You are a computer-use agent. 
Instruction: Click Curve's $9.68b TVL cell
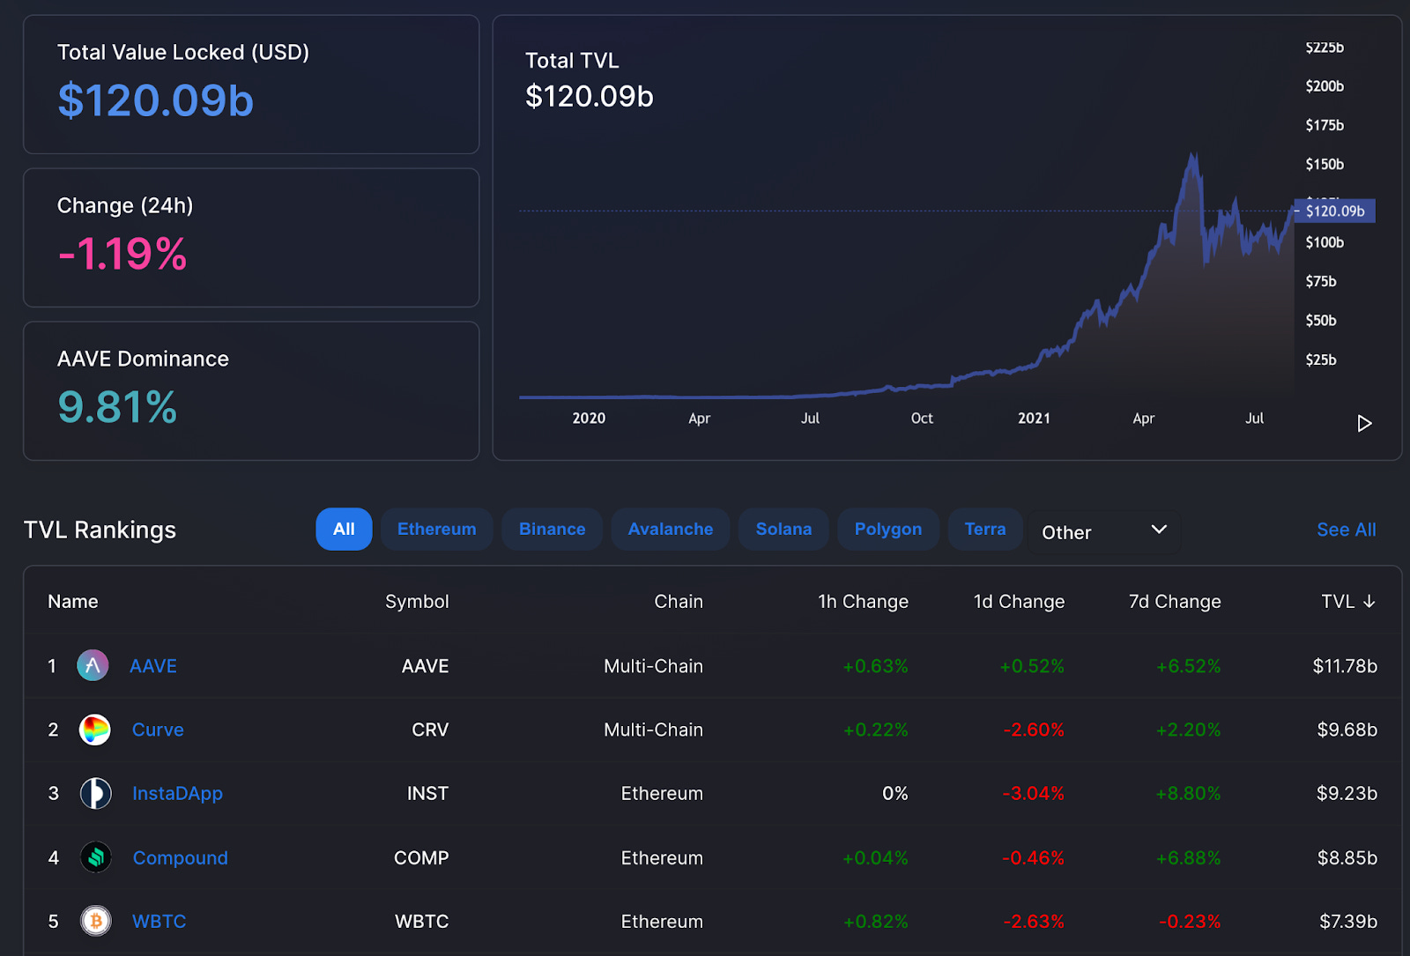1347,730
